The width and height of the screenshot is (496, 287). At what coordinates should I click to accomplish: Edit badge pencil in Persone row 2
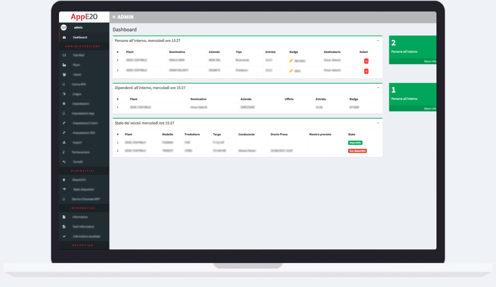(291, 71)
